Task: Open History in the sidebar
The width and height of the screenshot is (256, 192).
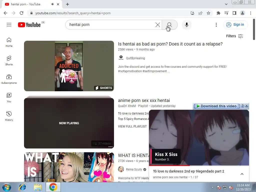Action: click(9, 116)
